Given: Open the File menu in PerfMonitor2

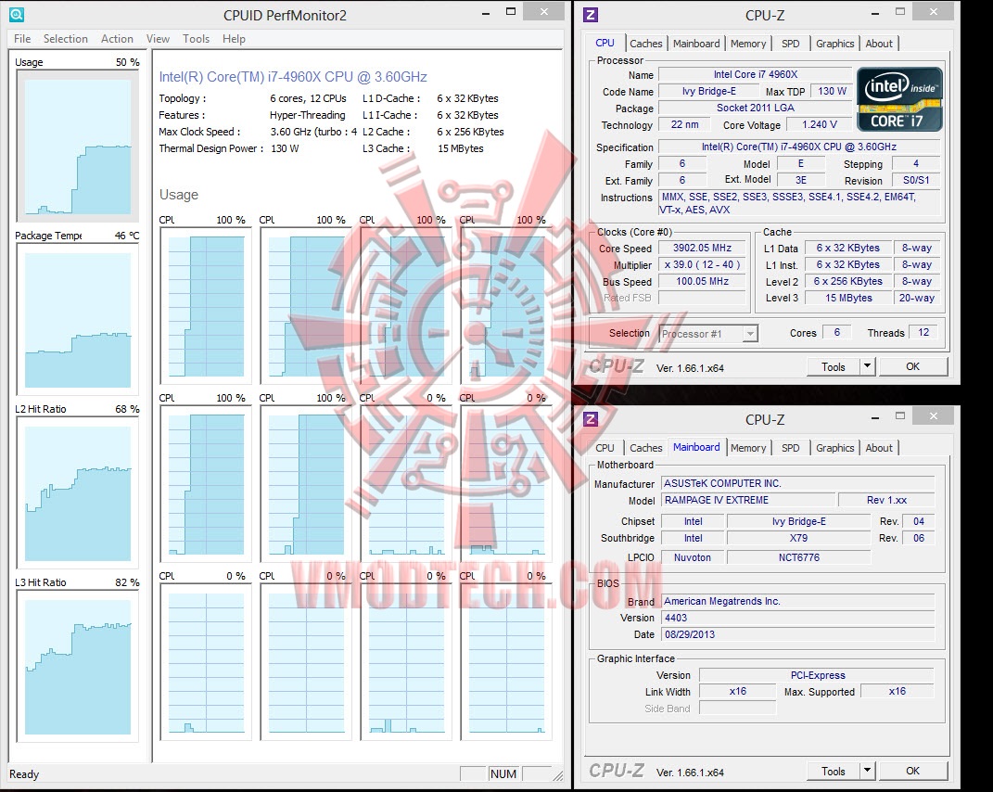Looking at the screenshot, I should (22, 39).
